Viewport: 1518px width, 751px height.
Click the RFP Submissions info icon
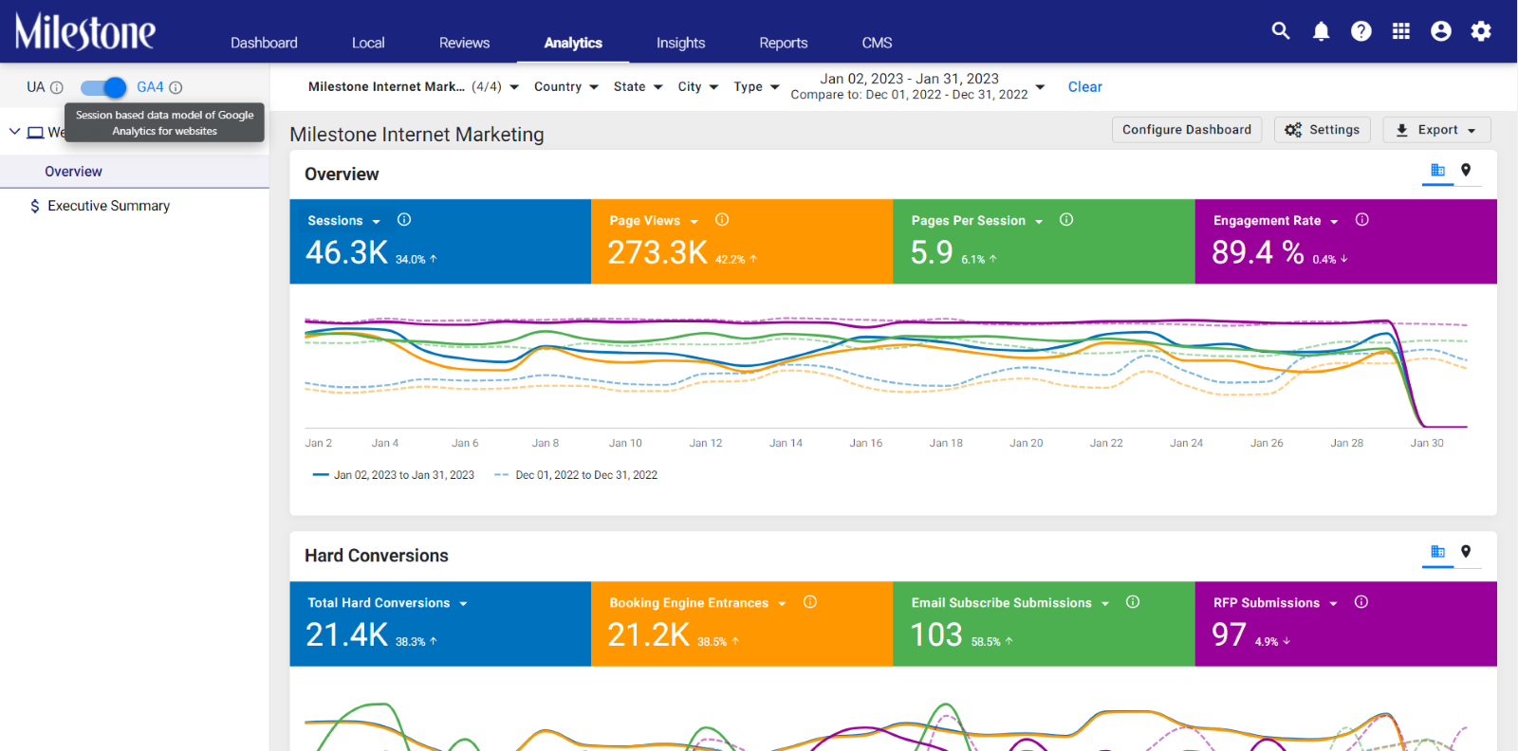1361,602
